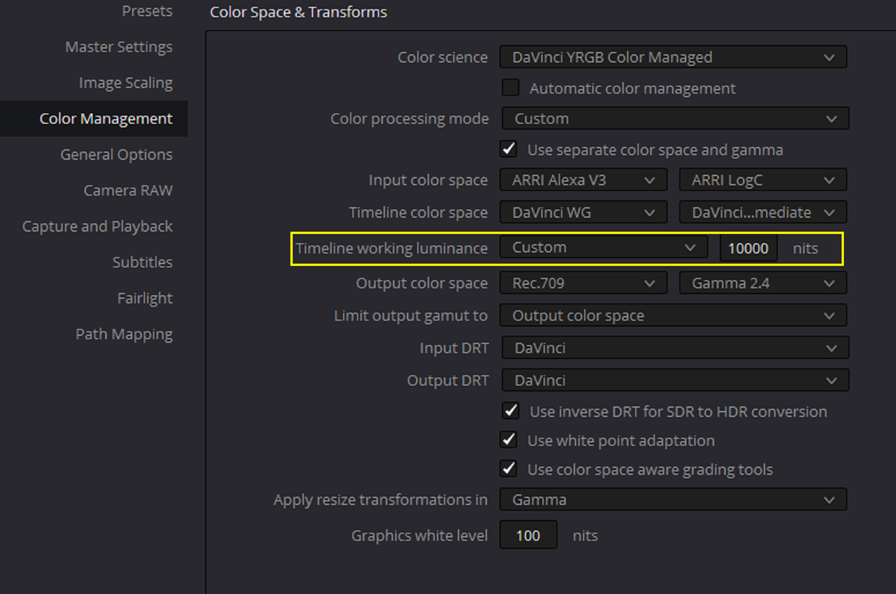Enable Automatic color management checkbox
Image resolution: width=896 pixels, height=594 pixels.
[510, 88]
